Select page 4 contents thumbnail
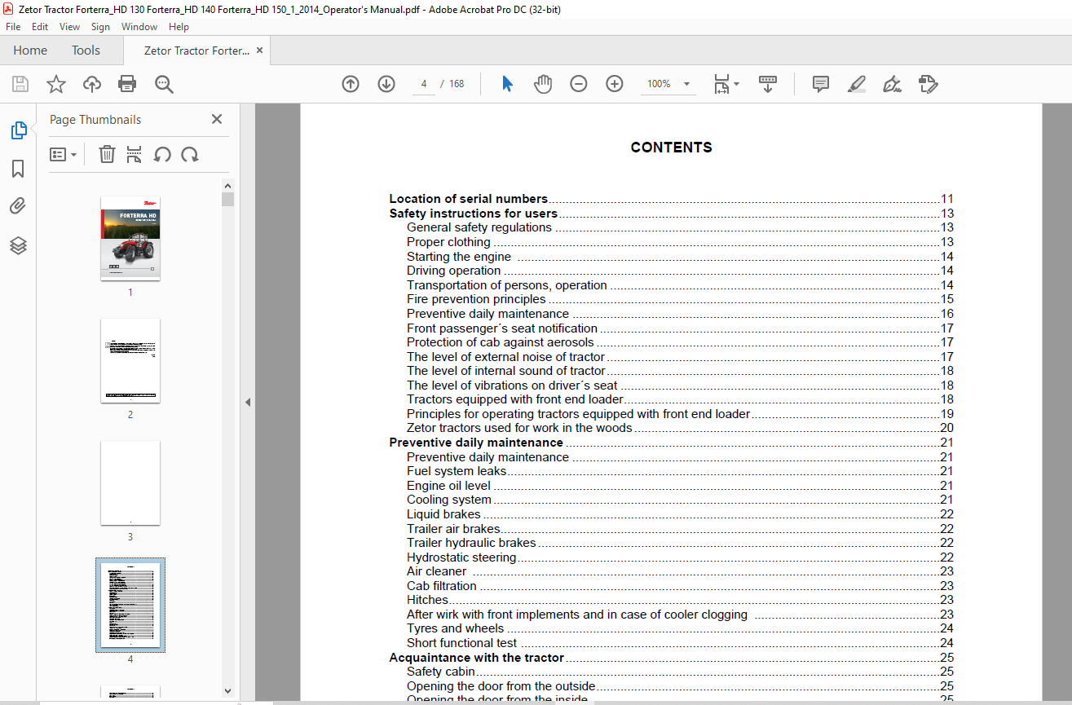 point(130,606)
